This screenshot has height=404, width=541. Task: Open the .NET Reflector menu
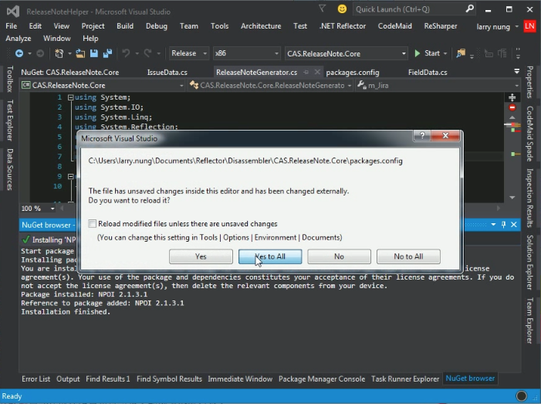pos(343,26)
